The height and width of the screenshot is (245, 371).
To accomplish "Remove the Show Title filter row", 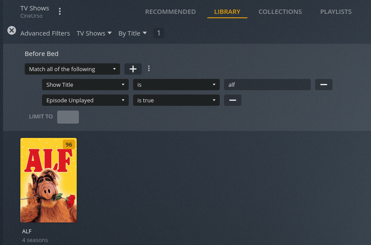I will pyautogui.click(x=324, y=85).
